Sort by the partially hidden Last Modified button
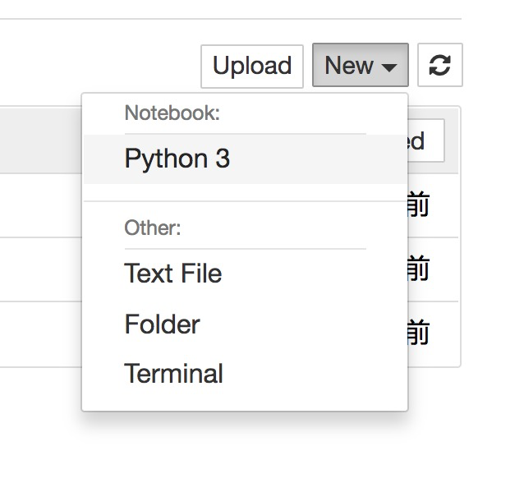Screen dimensions: 524x483 (425, 141)
